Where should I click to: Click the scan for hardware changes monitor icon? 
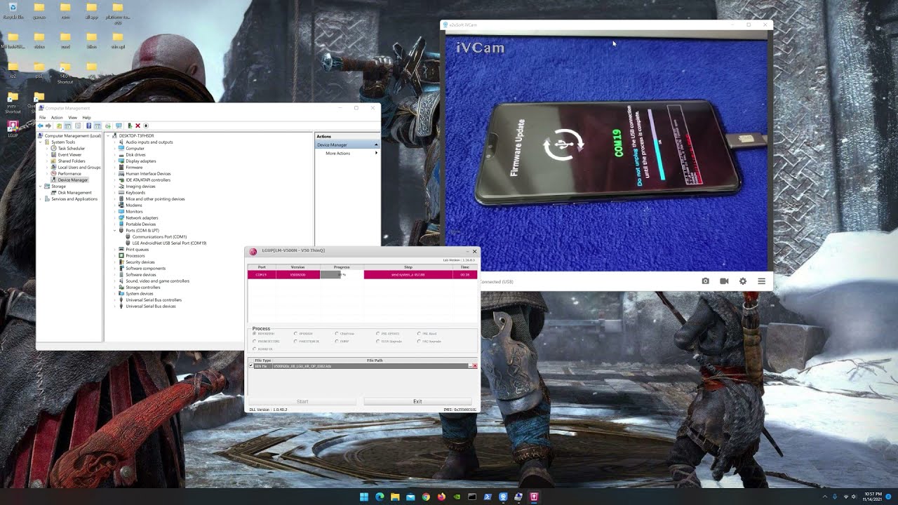(x=119, y=126)
